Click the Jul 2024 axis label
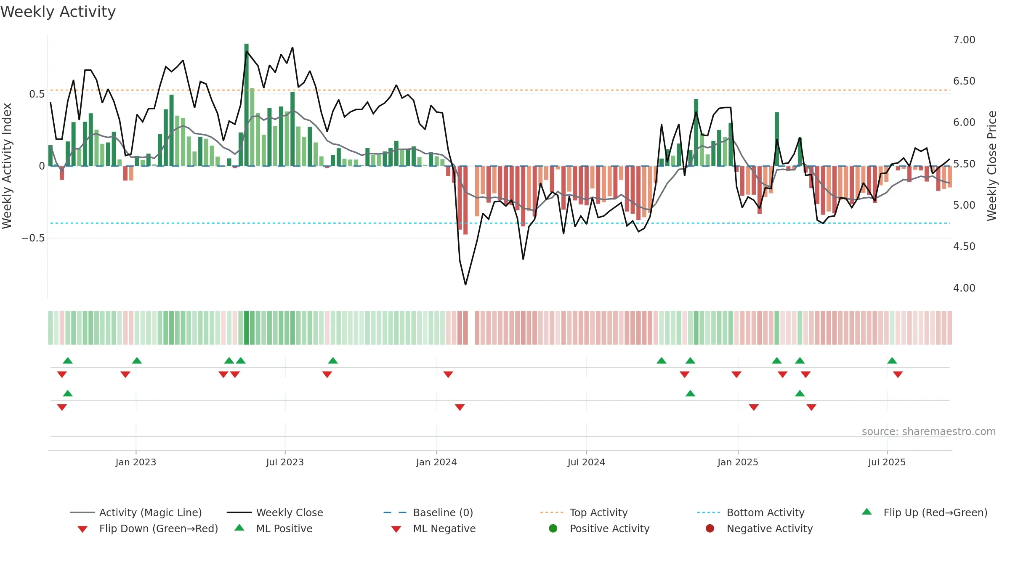This screenshot has height=568, width=1010. click(x=586, y=462)
